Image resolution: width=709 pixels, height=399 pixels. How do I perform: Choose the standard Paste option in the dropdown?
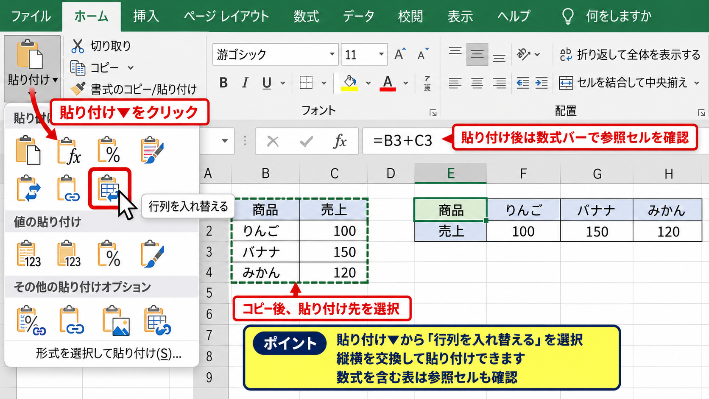coord(28,150)
